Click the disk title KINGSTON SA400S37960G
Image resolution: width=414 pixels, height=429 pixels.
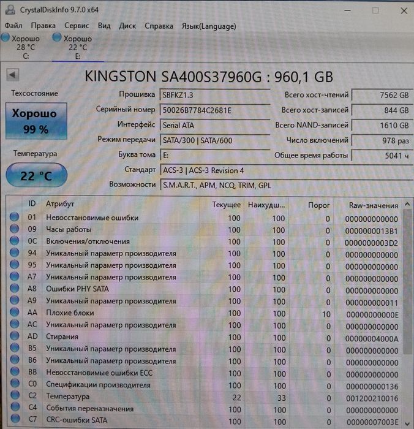209,77
